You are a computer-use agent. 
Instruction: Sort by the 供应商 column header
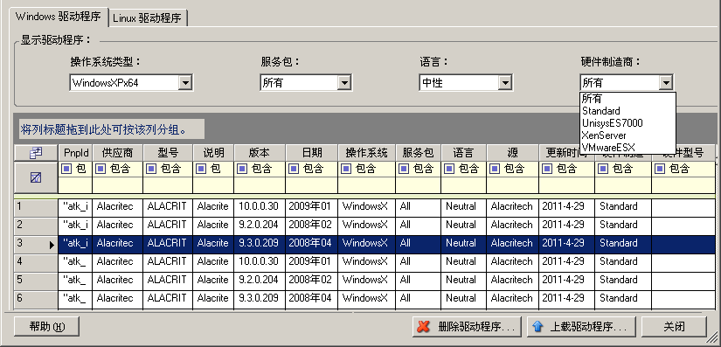click(118, 153)
